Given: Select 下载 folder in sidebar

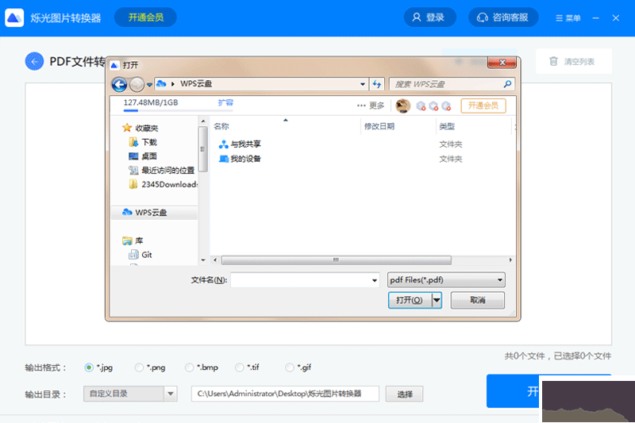Looking at the screenshot, I should point(143,142).
